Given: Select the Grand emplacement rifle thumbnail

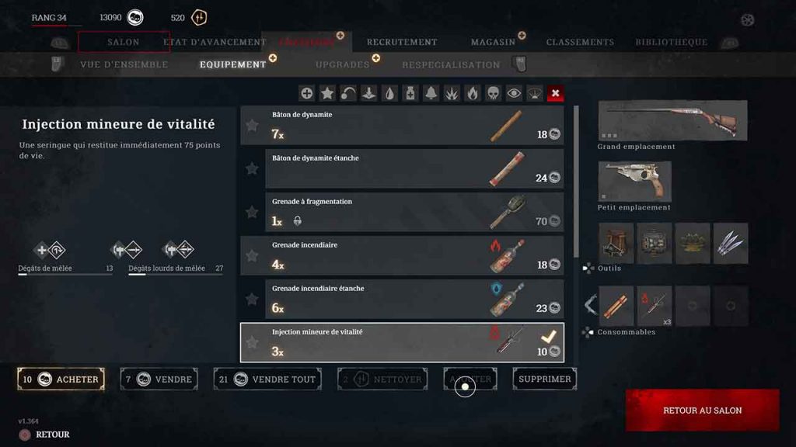Looking at the screenshot, I should [x=672, y=120].
